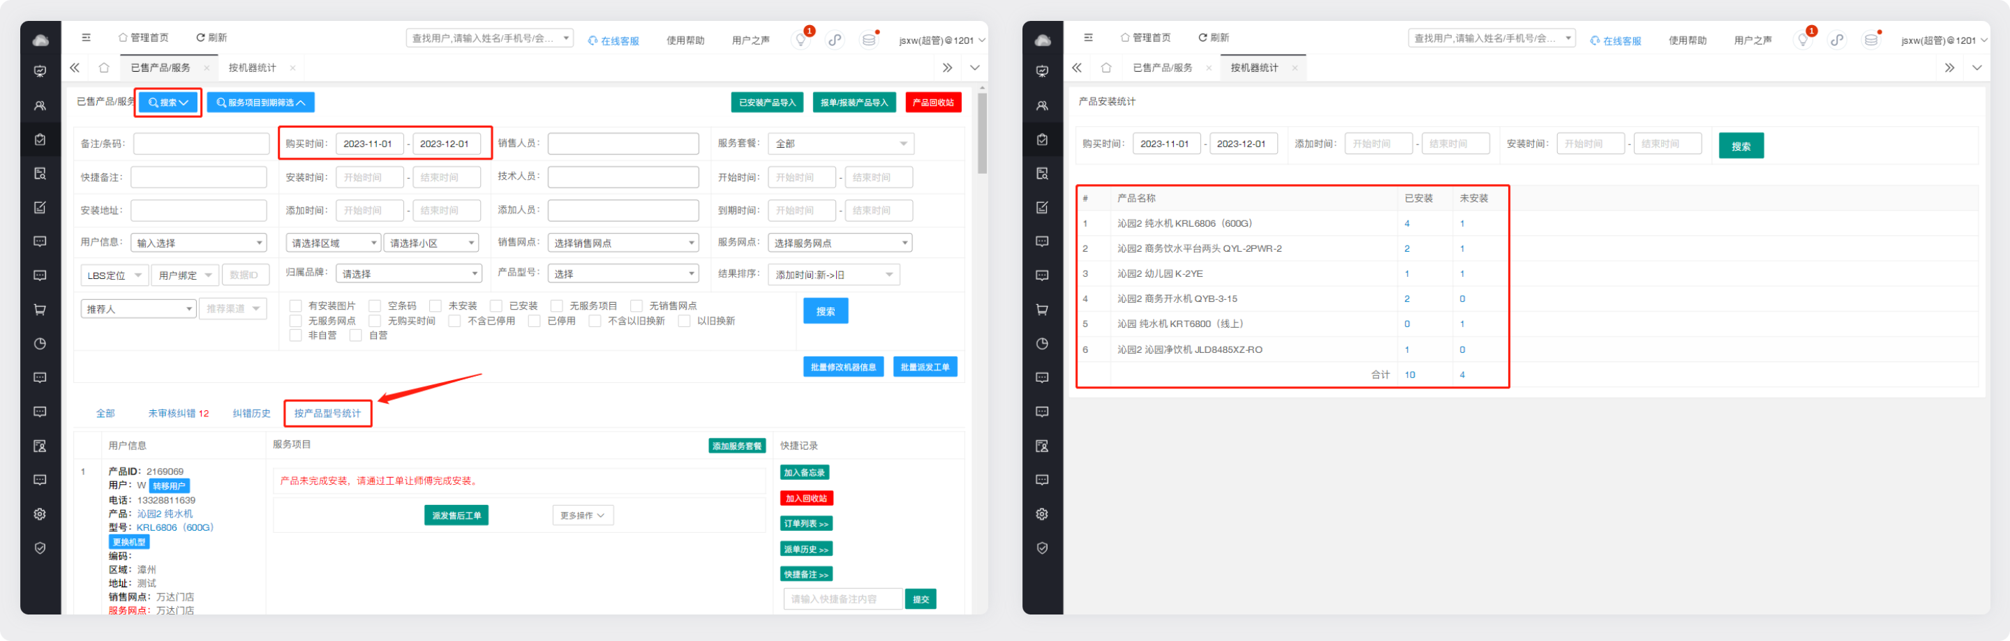This screenshot has height=641, width=2010.
Task: Open shopping cart icon in right window sidebar
Action: point(1043,310)
